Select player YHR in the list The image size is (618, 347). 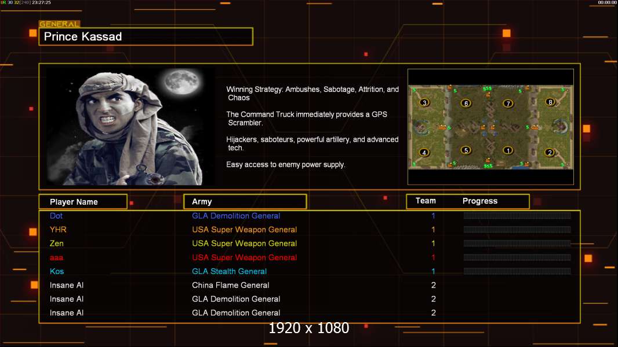coord(58,230)
